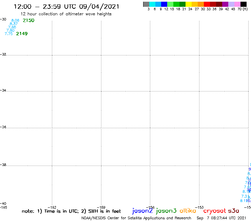Click the date range title "12:00 – 23:59 UTC 09/04/2021"
This screenshot has height=221, width=251.
(x=66, y=7)
